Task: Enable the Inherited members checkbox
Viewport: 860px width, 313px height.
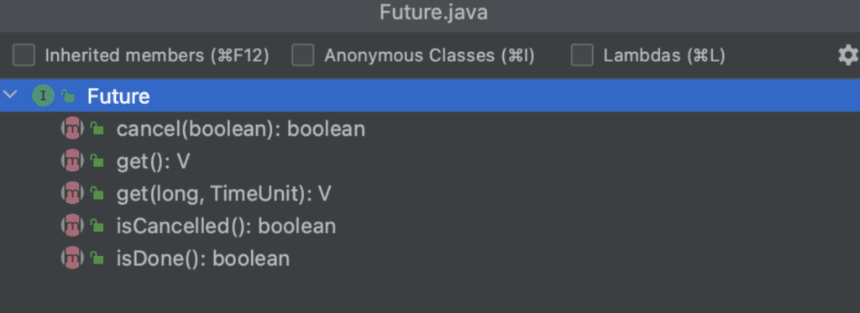Action: coord(24,55)
